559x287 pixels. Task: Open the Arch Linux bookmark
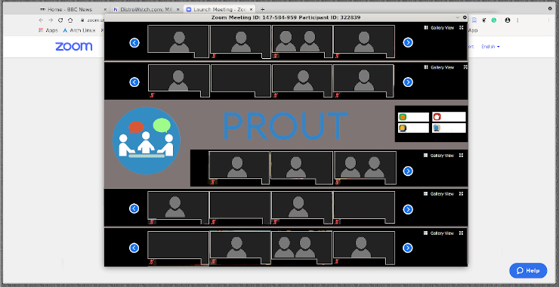tap(79, 30)
